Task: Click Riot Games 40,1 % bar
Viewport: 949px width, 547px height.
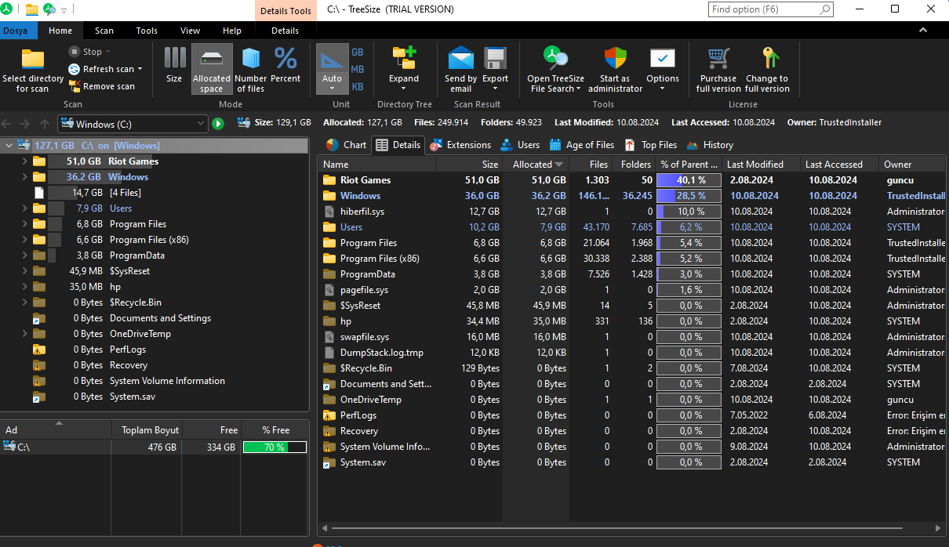Action: click(689, 180)
